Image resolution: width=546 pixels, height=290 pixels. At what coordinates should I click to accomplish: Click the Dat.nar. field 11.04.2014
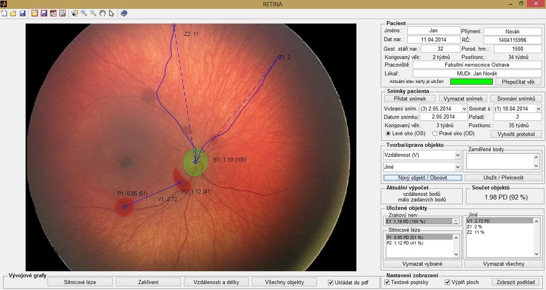(x=433, y=39)
